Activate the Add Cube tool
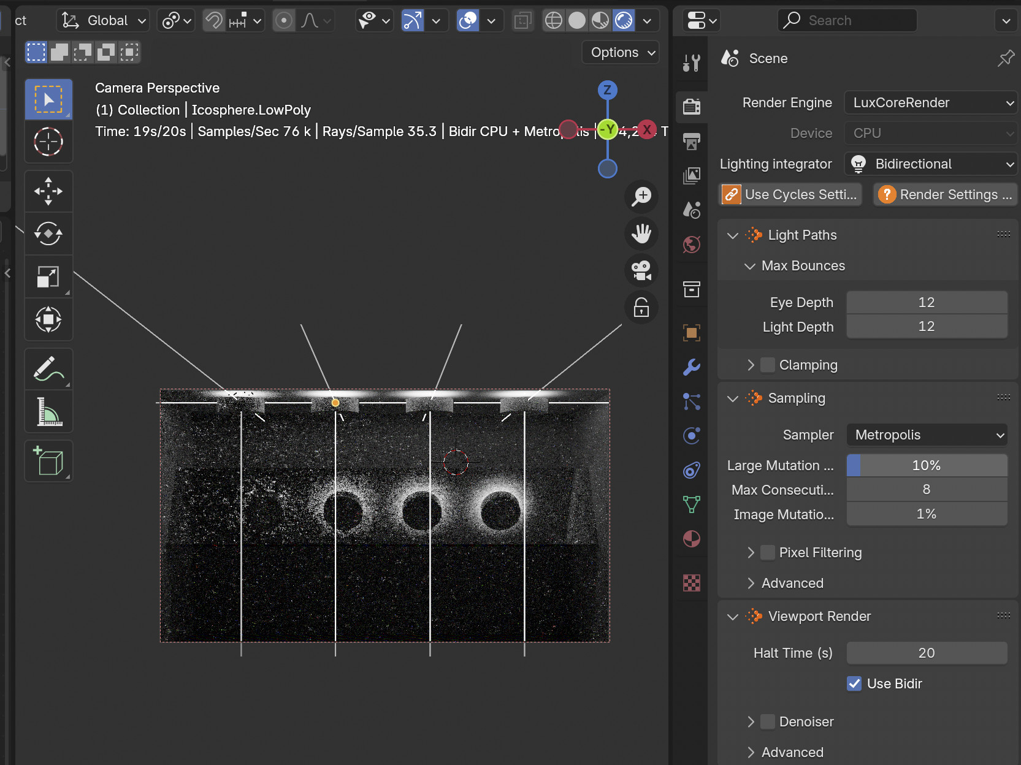Viewport: 1021px width, 765px height. [x=48, y=461]
